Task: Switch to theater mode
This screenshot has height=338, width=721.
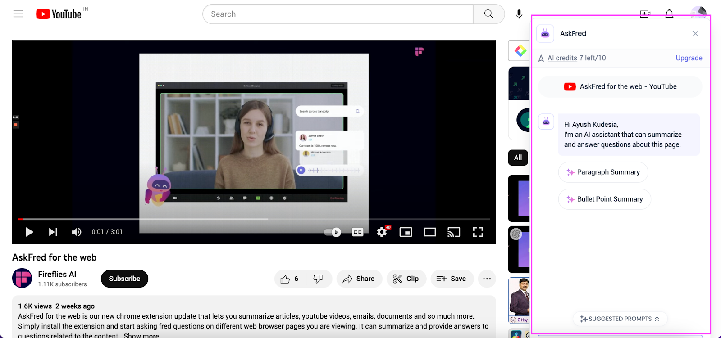Action: click(430, 232)
